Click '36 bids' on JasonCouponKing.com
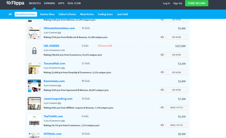226x138 pixels. (x=86, y=98)
